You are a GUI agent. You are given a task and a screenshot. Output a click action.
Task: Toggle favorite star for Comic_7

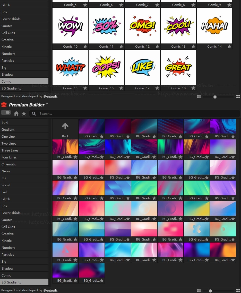pos(157,5)
